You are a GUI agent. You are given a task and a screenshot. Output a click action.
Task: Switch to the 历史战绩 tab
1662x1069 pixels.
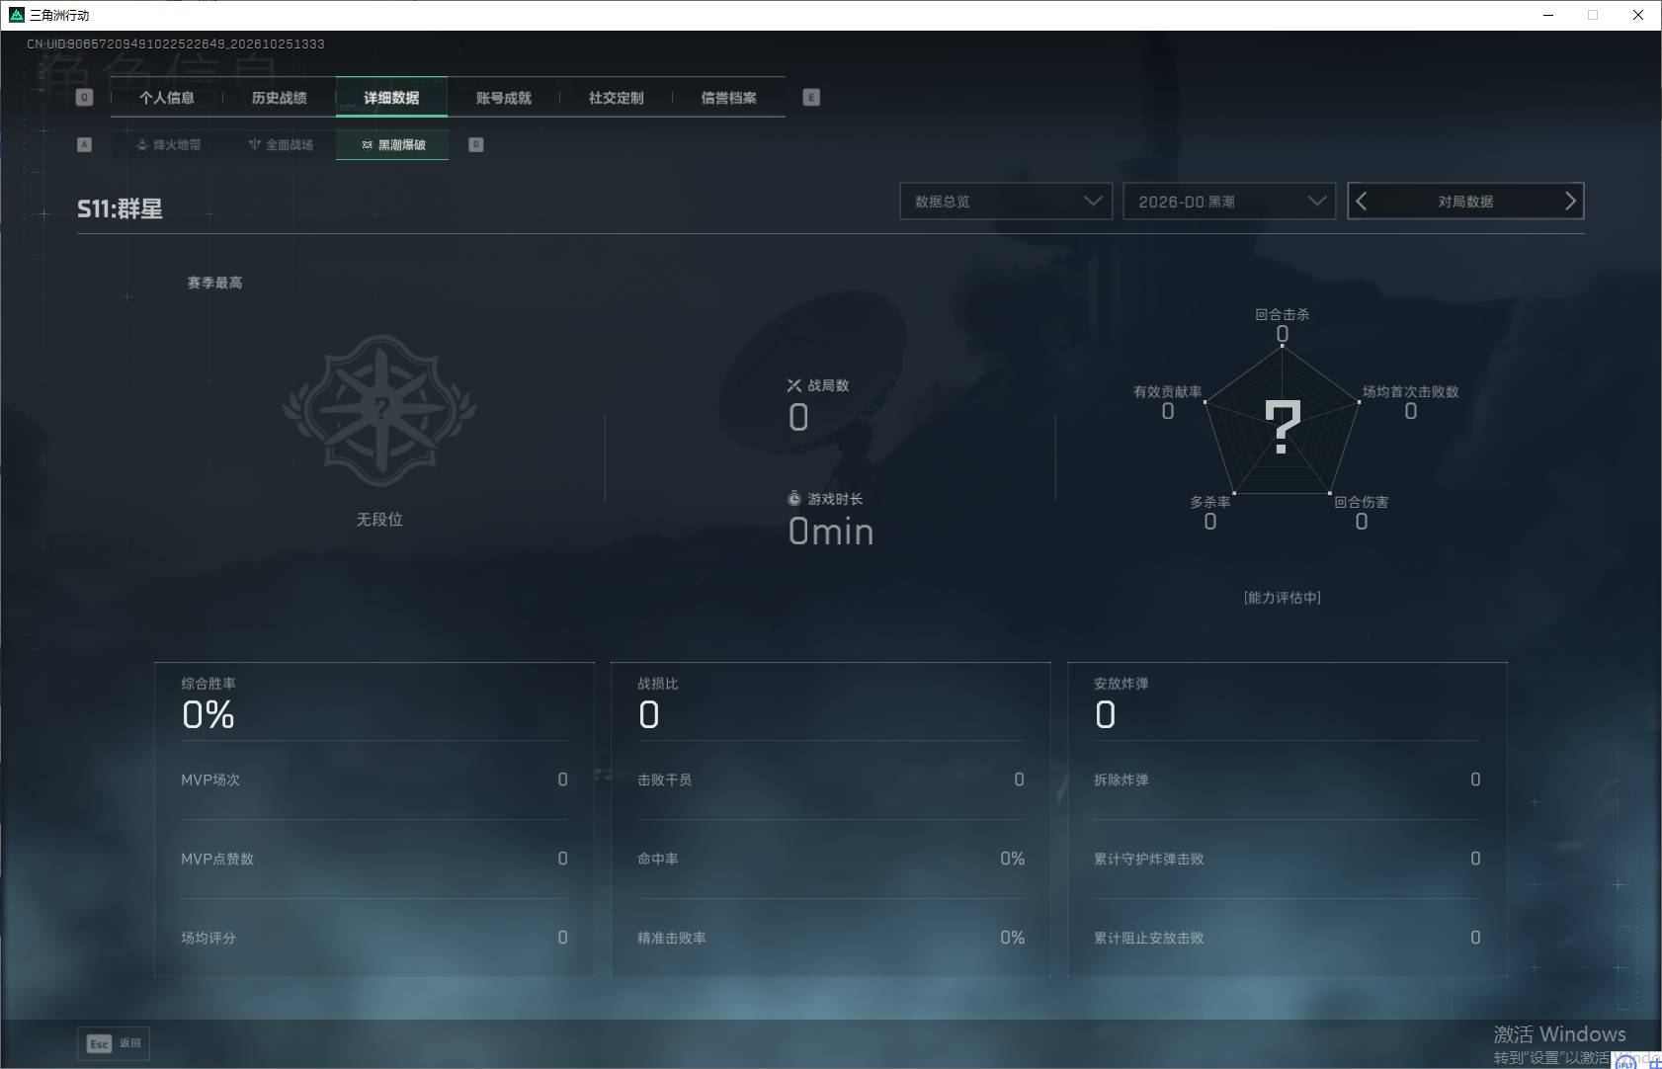click(280, 98)
